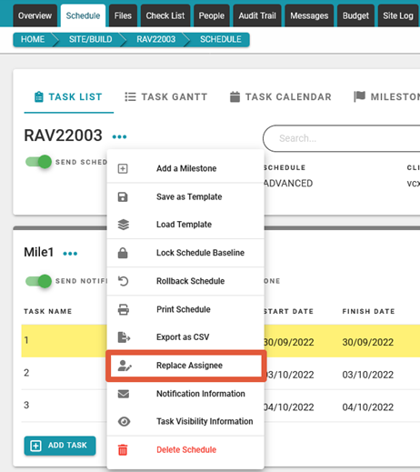Click the Add a Milestone plus icon
420x472 pixels.
click(x=123, y=168)
